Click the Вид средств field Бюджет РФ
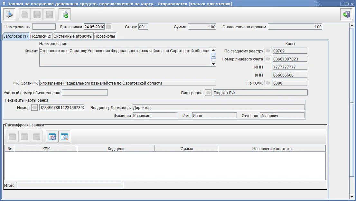The height and width of the screenshot is (201, 356). pyautogui.click(x=260, y=93)
